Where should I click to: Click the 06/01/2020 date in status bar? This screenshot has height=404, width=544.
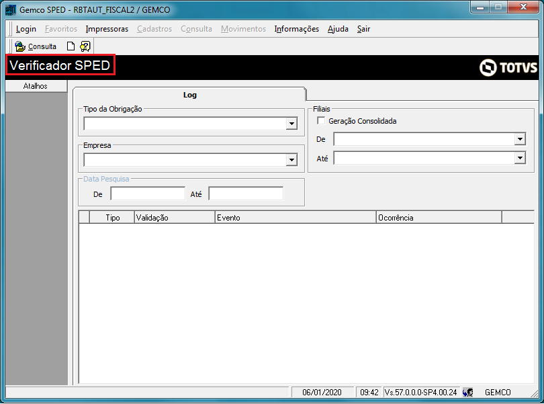click(322, 393)
